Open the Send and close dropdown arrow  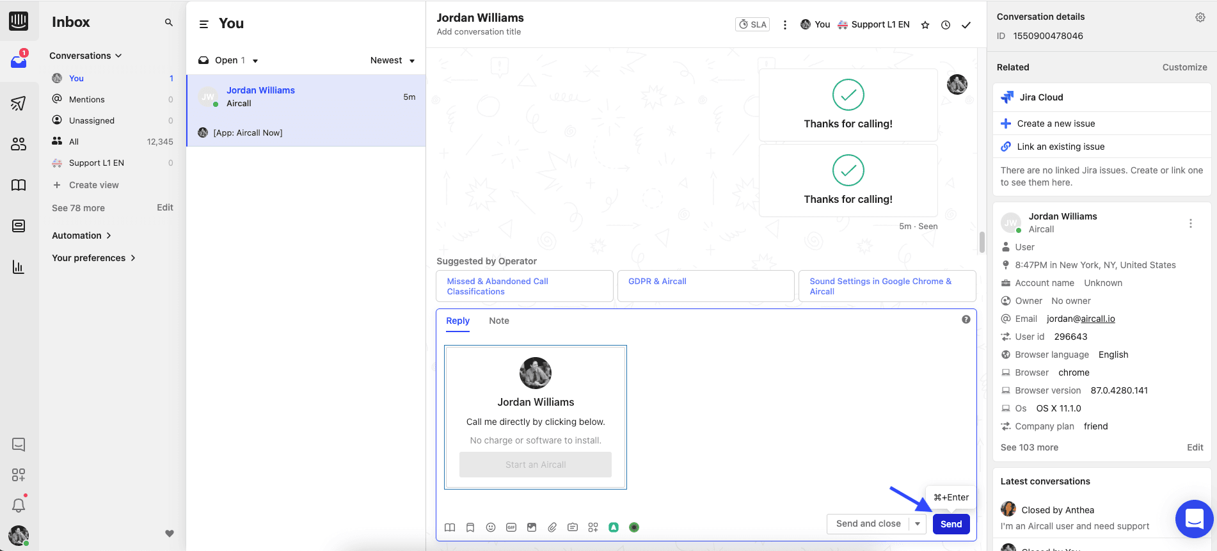(x=918, y=523)
